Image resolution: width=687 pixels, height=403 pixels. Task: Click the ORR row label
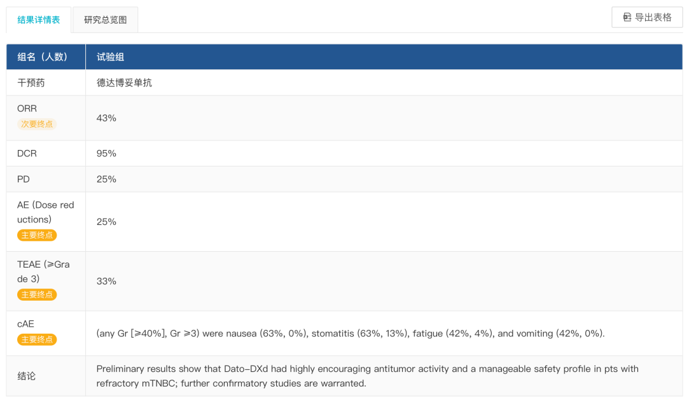[x=27, y=109]
